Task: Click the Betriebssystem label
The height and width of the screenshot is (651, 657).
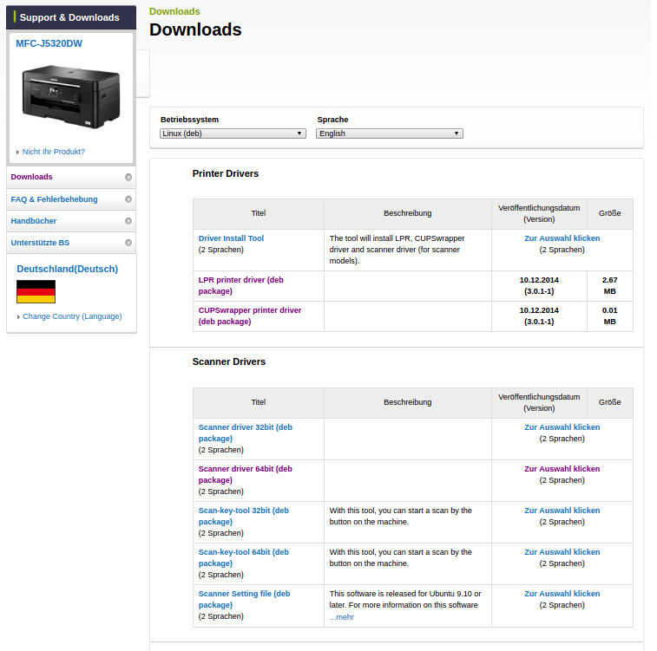Action: [x=189, y=120]
